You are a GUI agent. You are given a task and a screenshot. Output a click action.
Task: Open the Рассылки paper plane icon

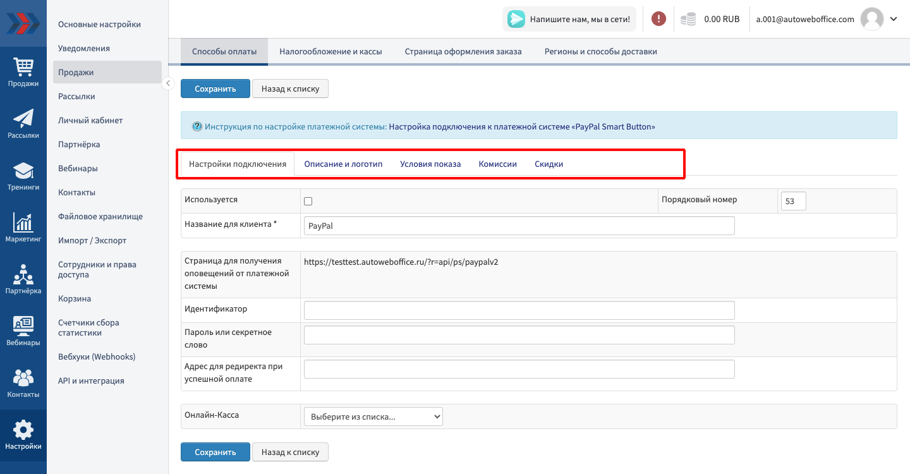coord(23,119)
